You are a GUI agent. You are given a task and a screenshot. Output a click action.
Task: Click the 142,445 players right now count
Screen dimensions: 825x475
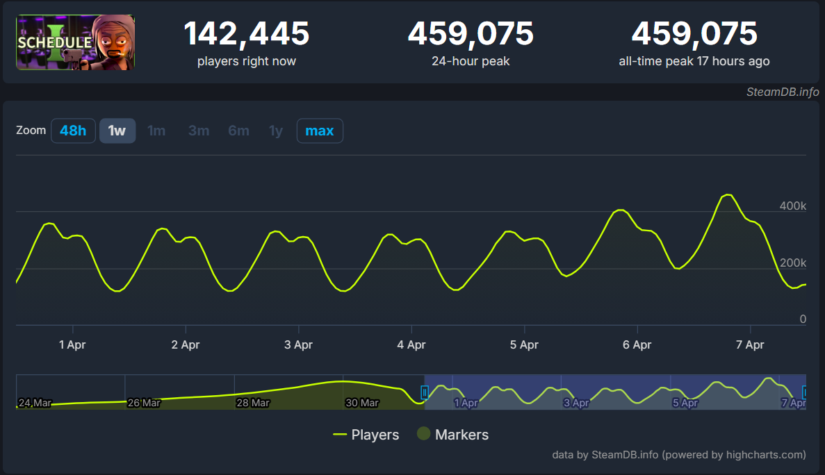[246, 34]
